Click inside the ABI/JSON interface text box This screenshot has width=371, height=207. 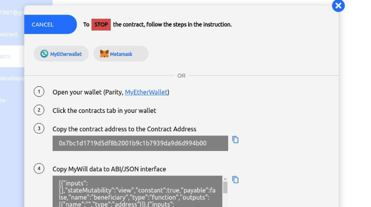click(138, 191)
